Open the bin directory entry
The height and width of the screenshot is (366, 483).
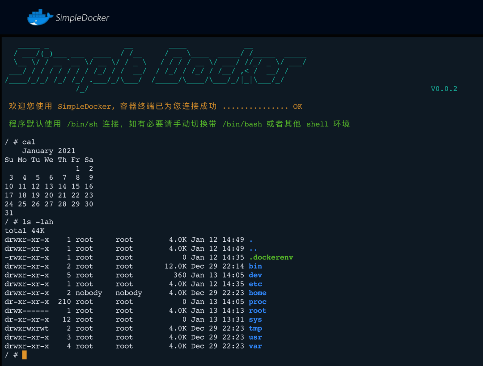click(x=255, y=266)
